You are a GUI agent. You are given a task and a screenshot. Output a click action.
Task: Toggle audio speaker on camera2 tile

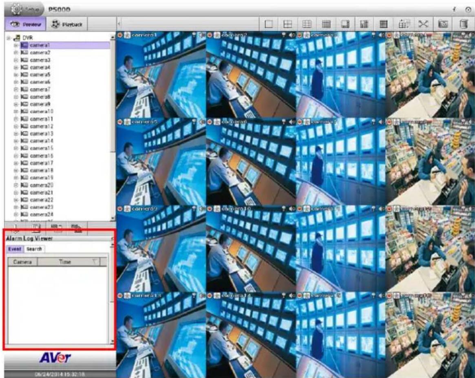click(292, 35)
